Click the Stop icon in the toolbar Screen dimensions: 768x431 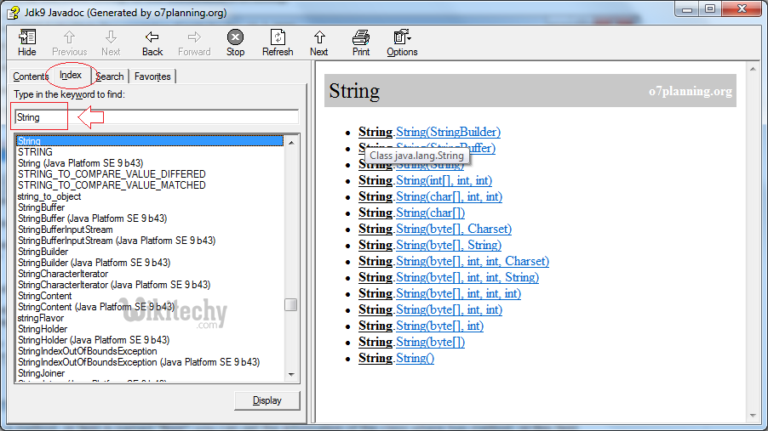point(236,43)
